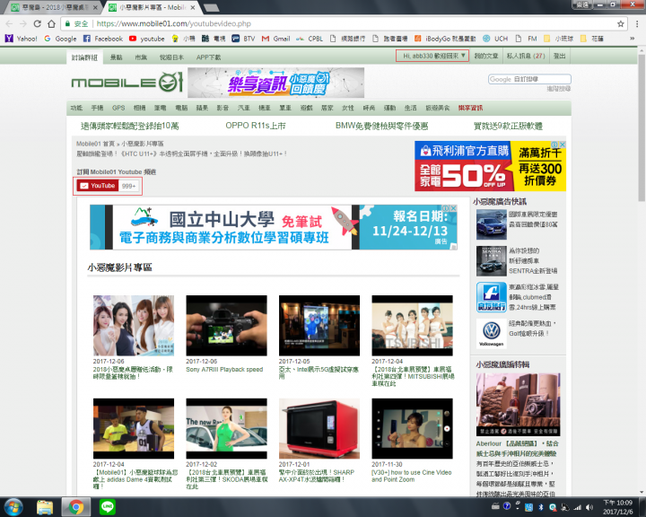Open the MITSUBISHI auto show video thumbnail
The image size is (646, 517).
412,325
